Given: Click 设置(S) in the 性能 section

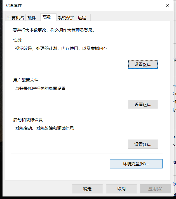Looking at the screenshot, I should (x=143, y=64).
